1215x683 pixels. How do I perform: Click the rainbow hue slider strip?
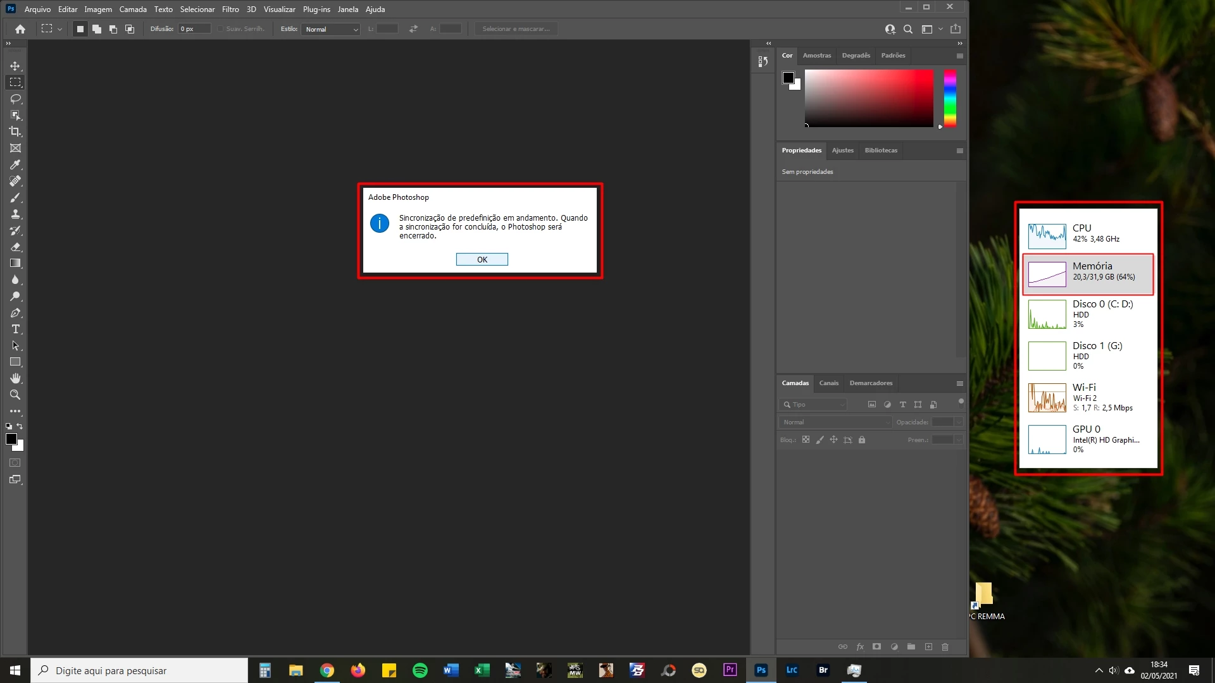tap(950, 98)
